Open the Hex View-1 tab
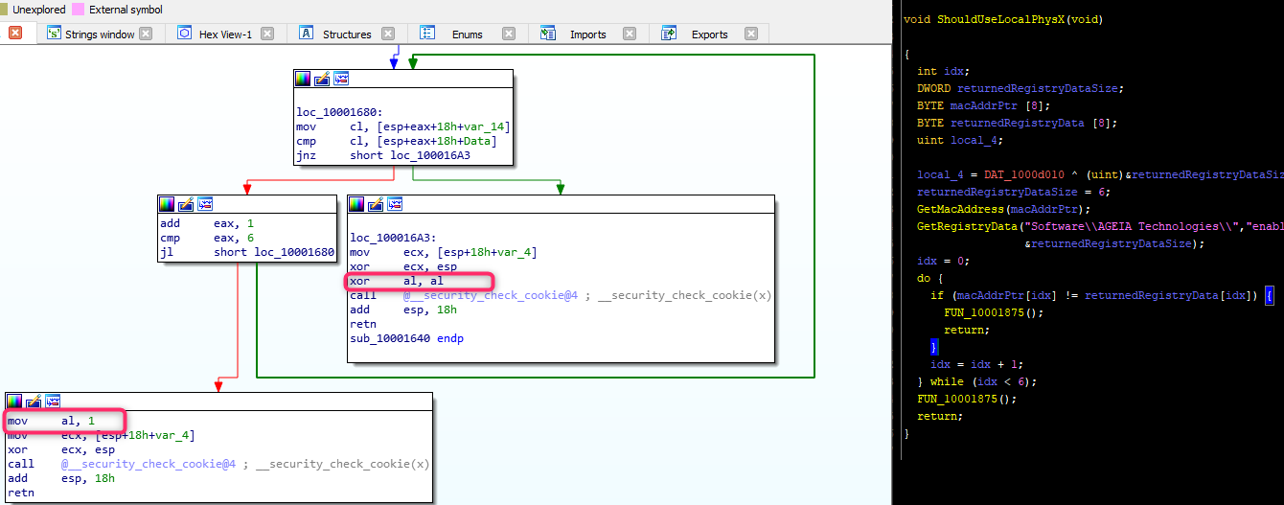 pos(225,34)
